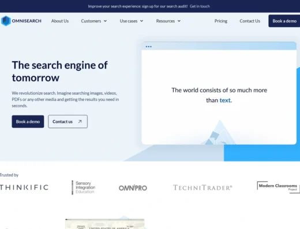Click the hero Book a demo button
This screenshot has height=229, width=300.
pos(28,122)
